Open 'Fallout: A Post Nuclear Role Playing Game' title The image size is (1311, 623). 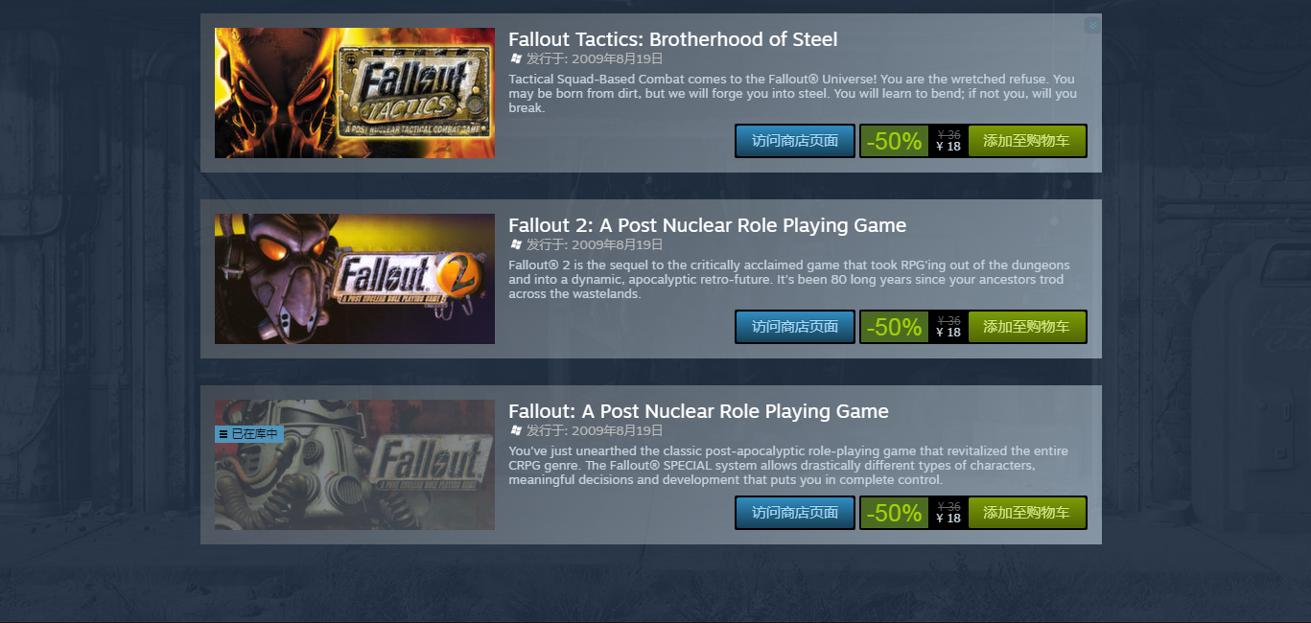[698, 411]
